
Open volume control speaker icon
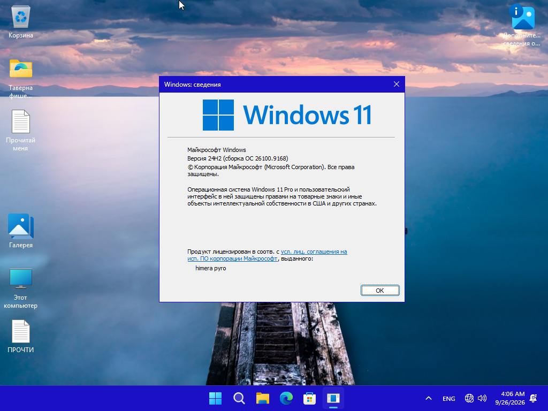[x=482, y=398]
